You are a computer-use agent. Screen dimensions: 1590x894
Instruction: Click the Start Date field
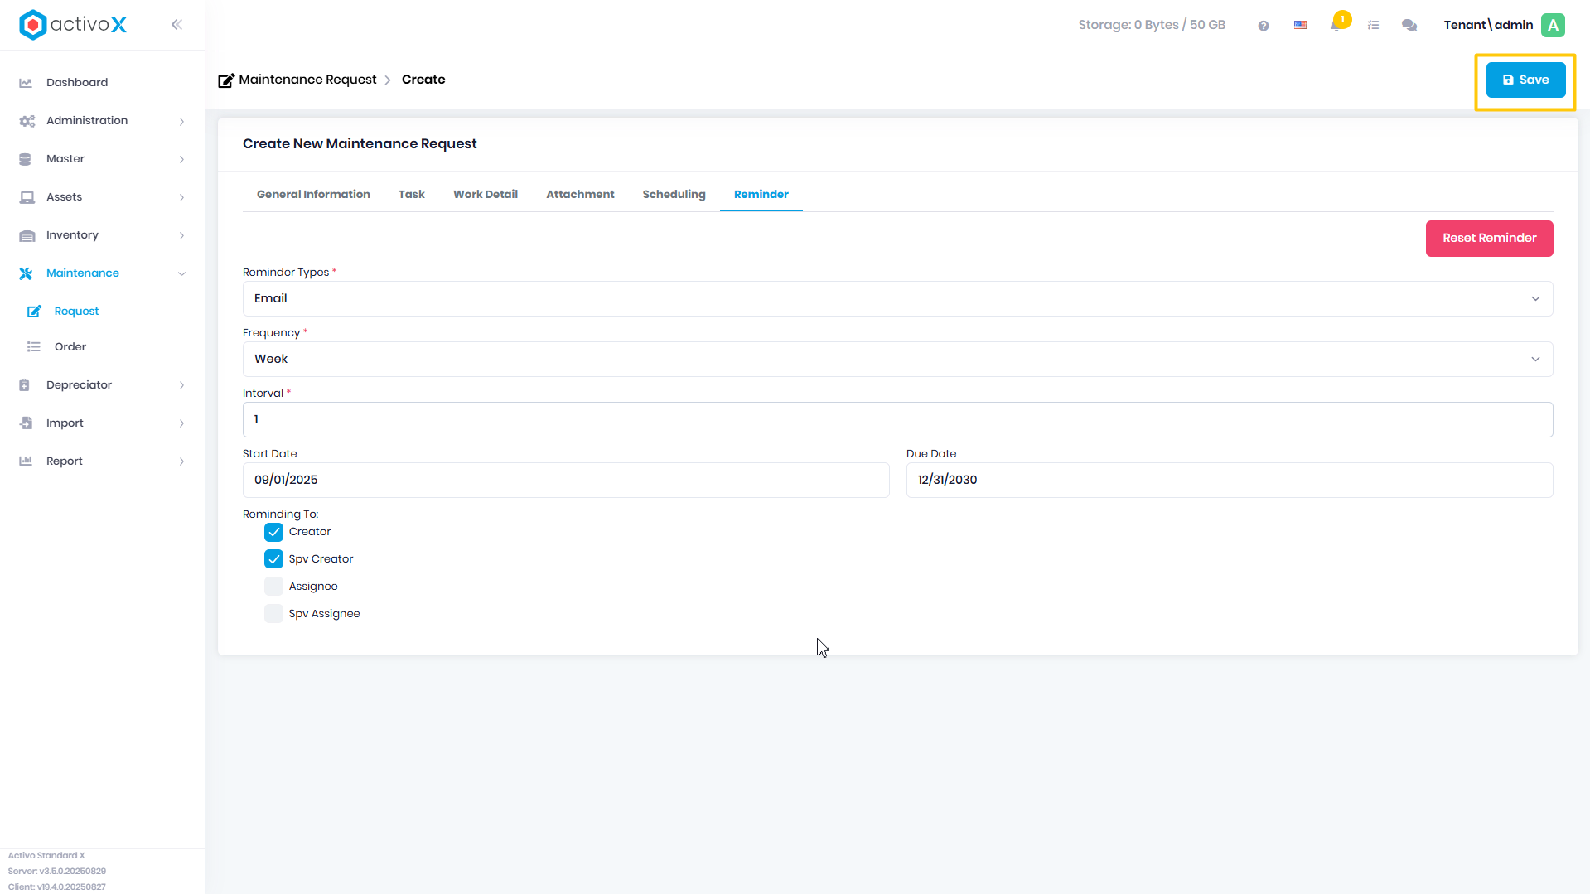[x=566, y=481]
